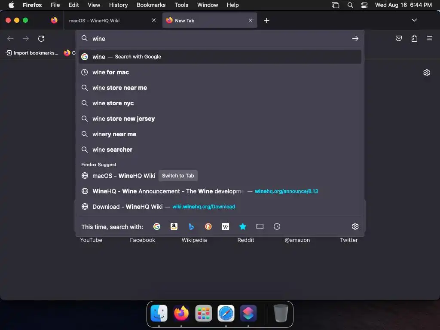Open the Firefox app menu

[32, 5]
